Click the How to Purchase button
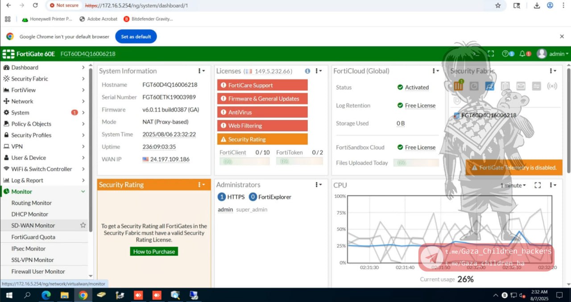Image resolution: width=571 pixels, height=302 pixels. pos(154,252)
